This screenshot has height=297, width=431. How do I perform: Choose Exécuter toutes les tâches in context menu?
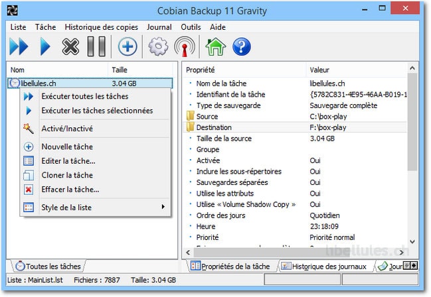pyautogui.click(x=96, y=96)
